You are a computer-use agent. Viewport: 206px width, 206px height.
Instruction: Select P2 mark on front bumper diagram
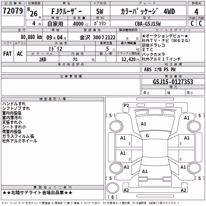(x=126, y=106)
